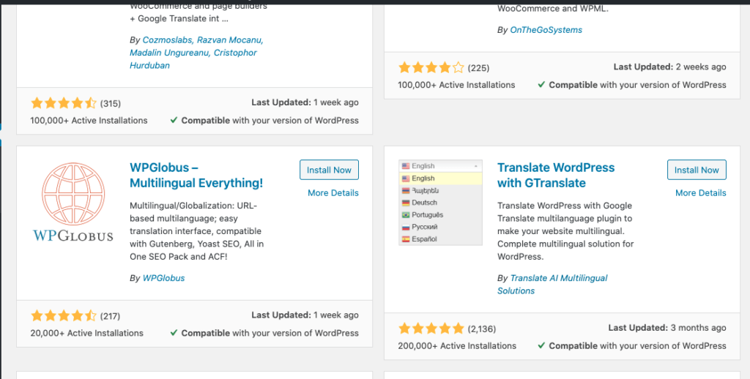Image resolution: width=750 pixels, height=379 pixels.
Task: Click the Brazilian flag beside Português
Action: [x=406, y=214]
